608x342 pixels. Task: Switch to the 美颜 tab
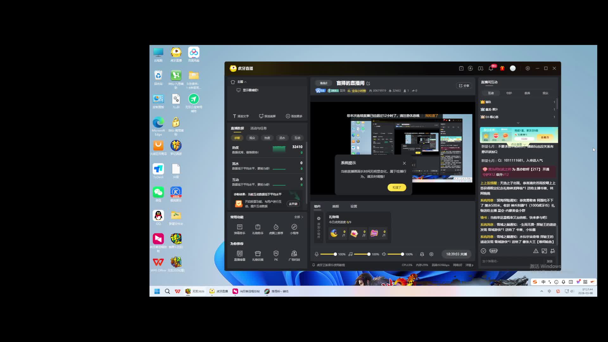(x=335, y=206)
